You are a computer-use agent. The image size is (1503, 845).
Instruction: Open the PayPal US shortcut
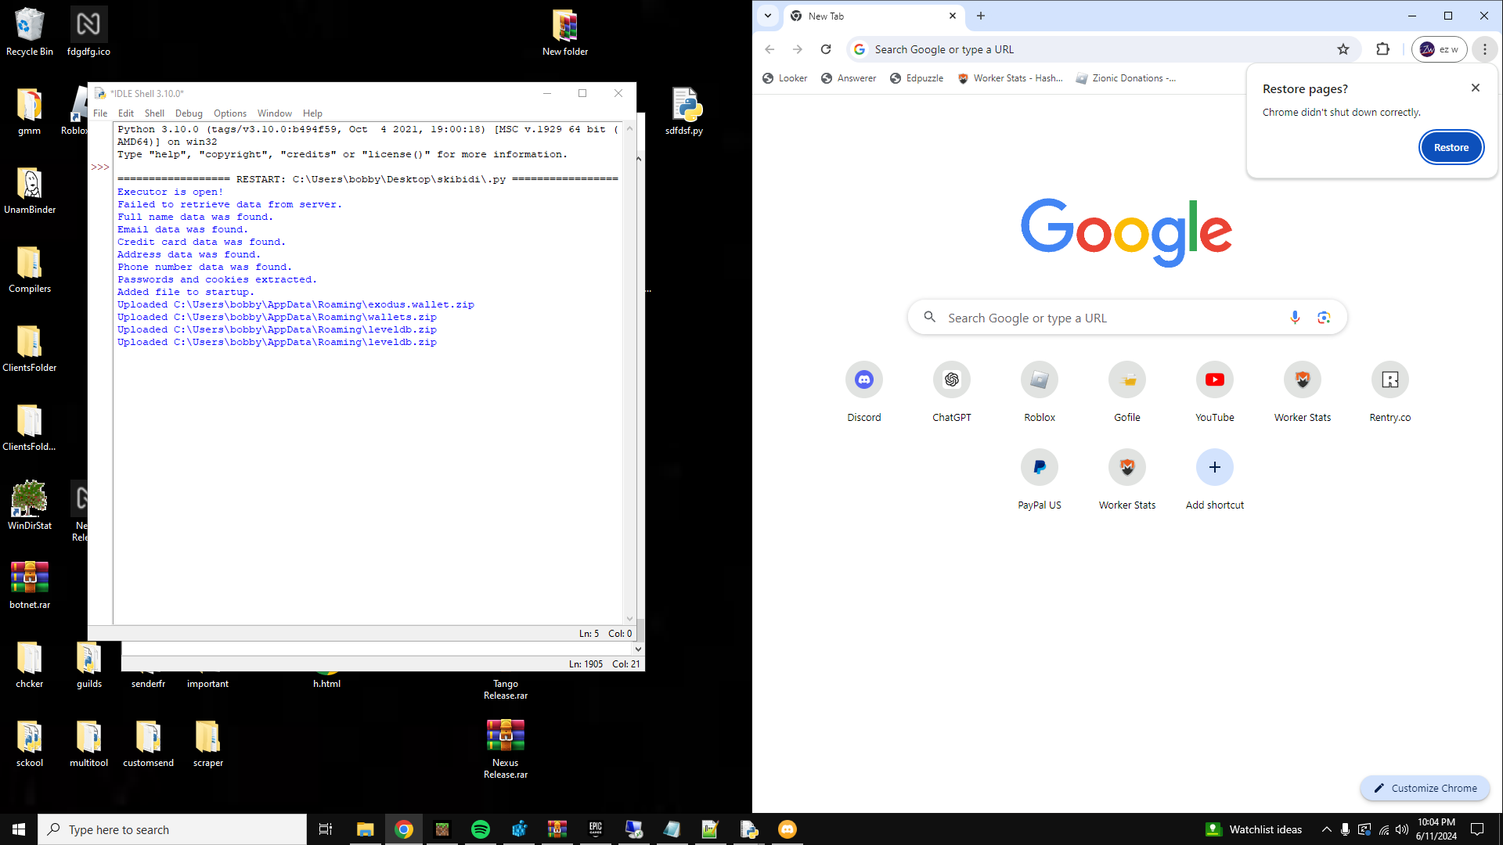[1039, 468]
